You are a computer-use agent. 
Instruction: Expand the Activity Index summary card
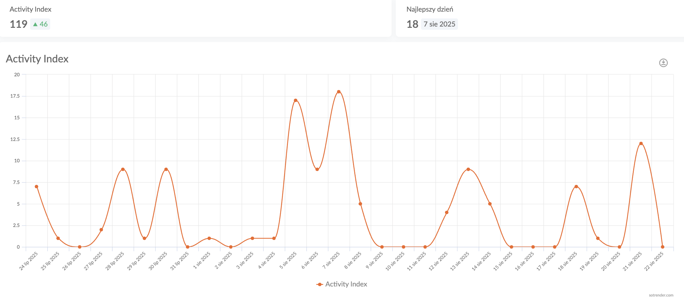coord(30,9)
